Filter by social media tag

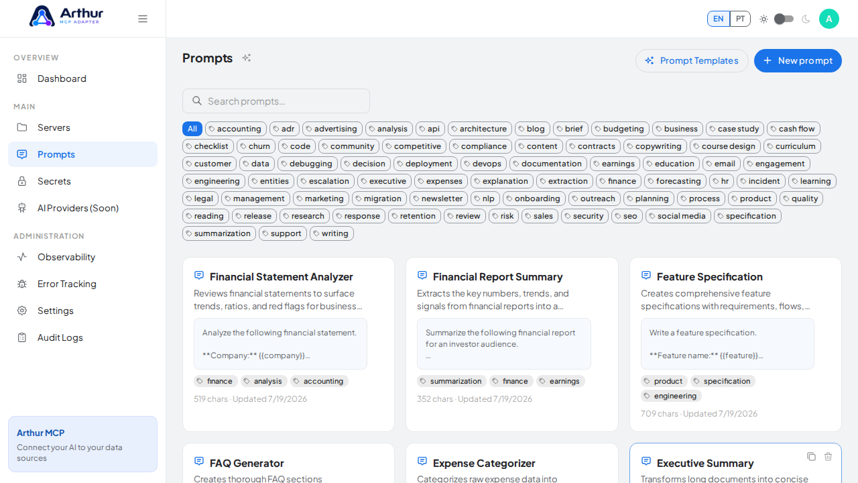coord(678,216)
